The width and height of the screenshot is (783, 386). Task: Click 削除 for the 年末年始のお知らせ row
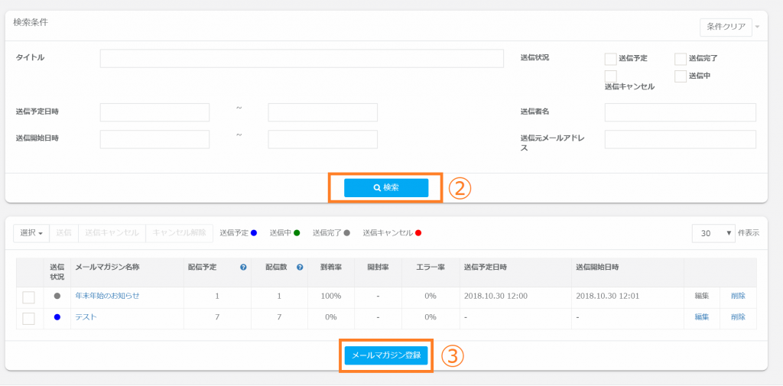tap(737, 296)
